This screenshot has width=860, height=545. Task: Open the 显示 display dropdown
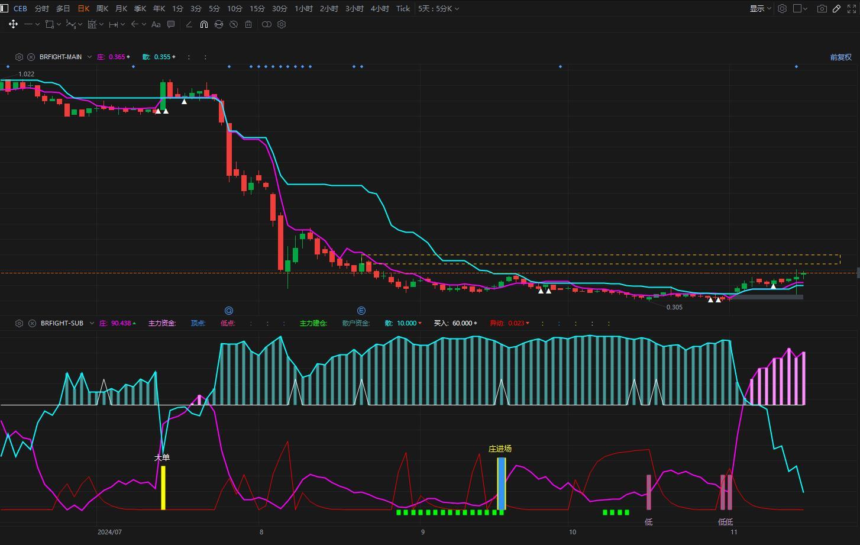[x=761, y=8]
